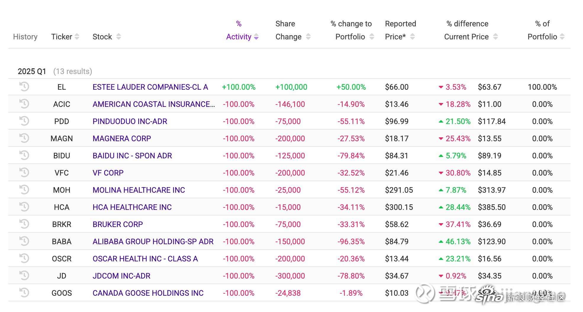Open history icon for PDD row
This screenshot has width=583, height=312.
pyautogui.click(x=24, y=121)
